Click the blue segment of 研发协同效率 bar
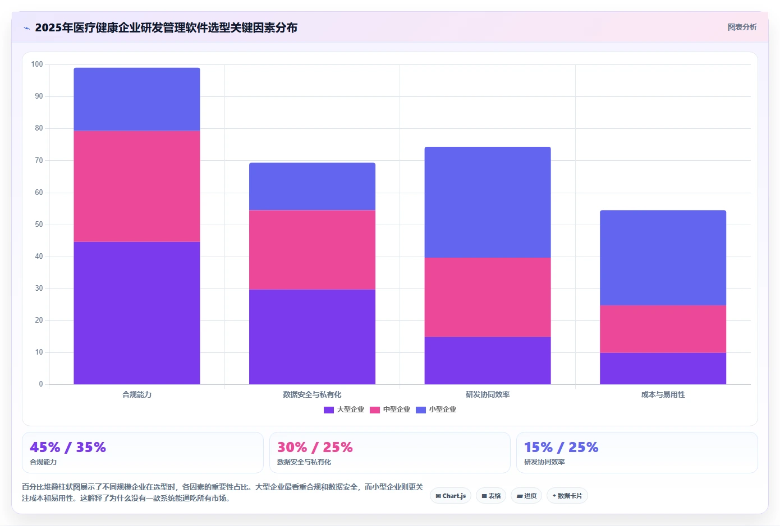Viewport: 780px width, 526px height. tap(488, 203)
